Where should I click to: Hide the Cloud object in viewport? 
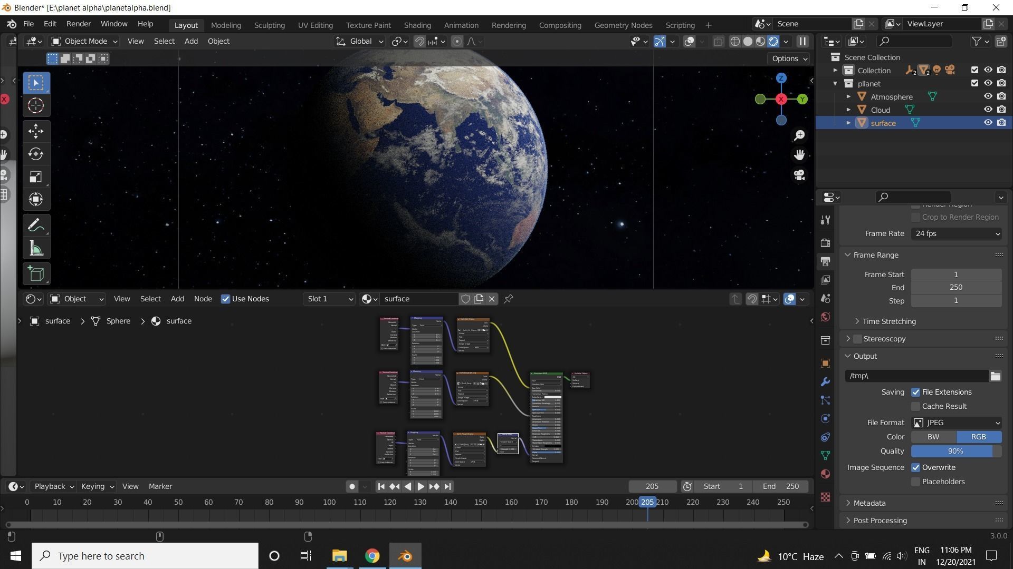988,110
